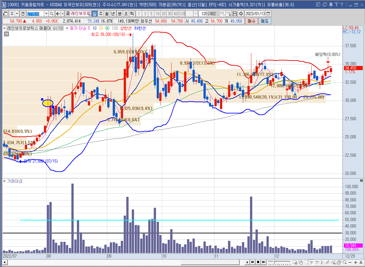Click the 매수 buy button
This screenshot has height=267, width=365.
pos(251,21)
